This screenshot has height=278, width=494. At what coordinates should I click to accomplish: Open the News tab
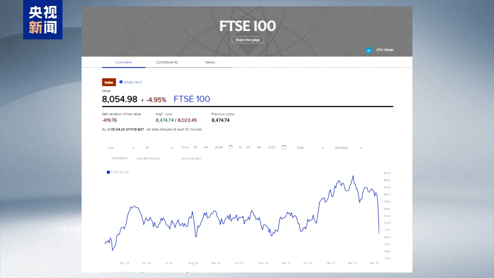click(x=210, y=62)
